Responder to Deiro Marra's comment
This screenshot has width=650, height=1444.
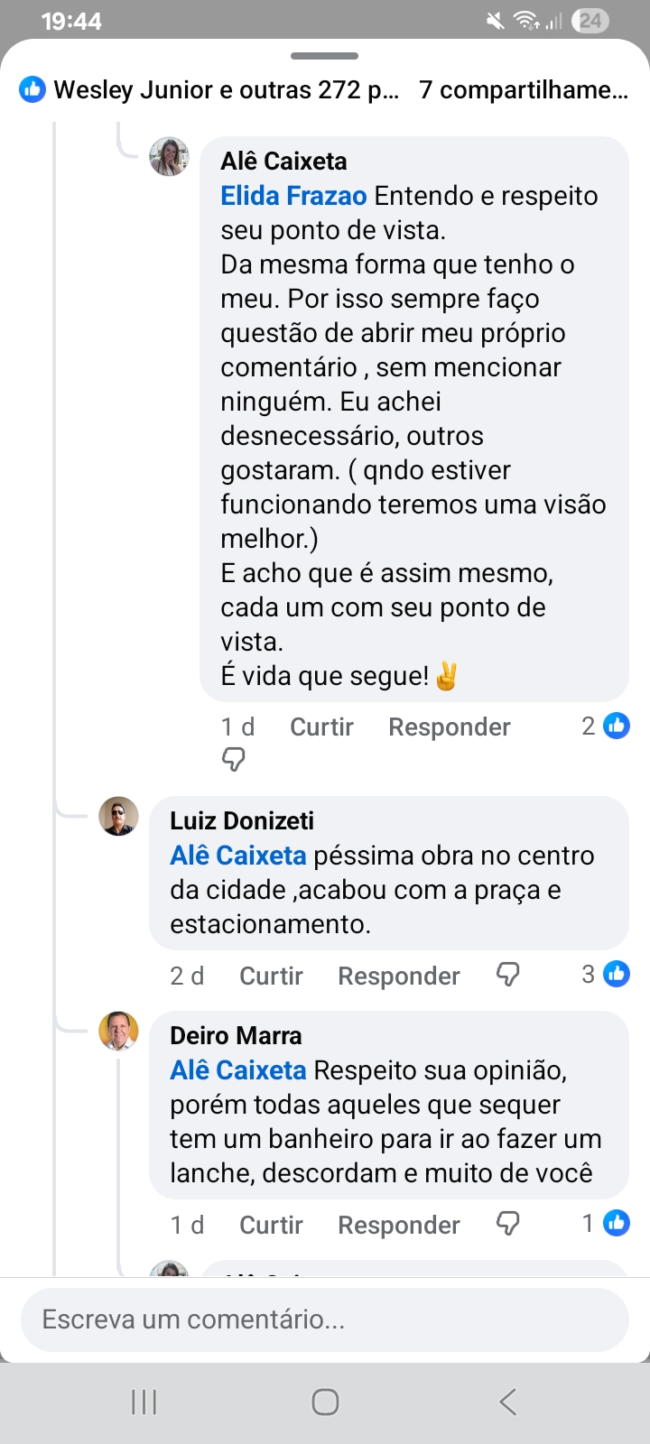tap(398, 1225)
